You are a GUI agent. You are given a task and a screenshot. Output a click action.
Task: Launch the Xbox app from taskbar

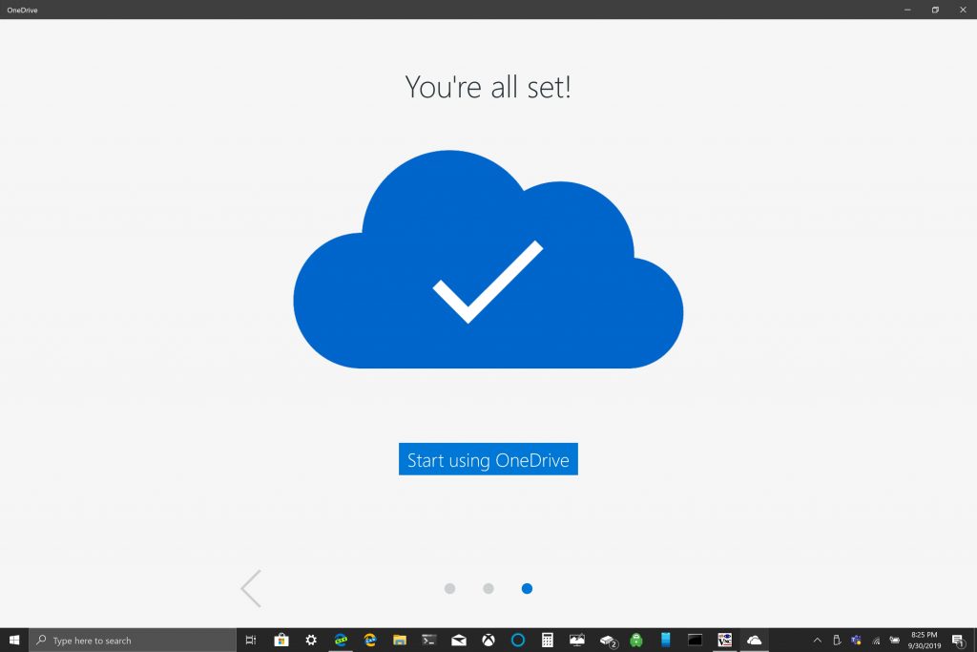coord(488,641)
